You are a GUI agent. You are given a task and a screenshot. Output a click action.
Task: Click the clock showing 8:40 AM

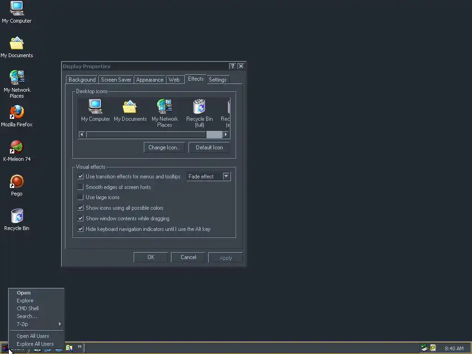coord(454,348)
